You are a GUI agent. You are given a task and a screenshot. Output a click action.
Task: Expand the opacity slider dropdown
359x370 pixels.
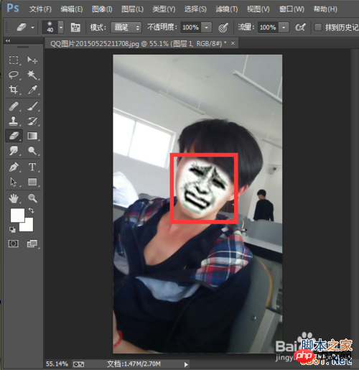pyautogui.click(x=207, y=27)
